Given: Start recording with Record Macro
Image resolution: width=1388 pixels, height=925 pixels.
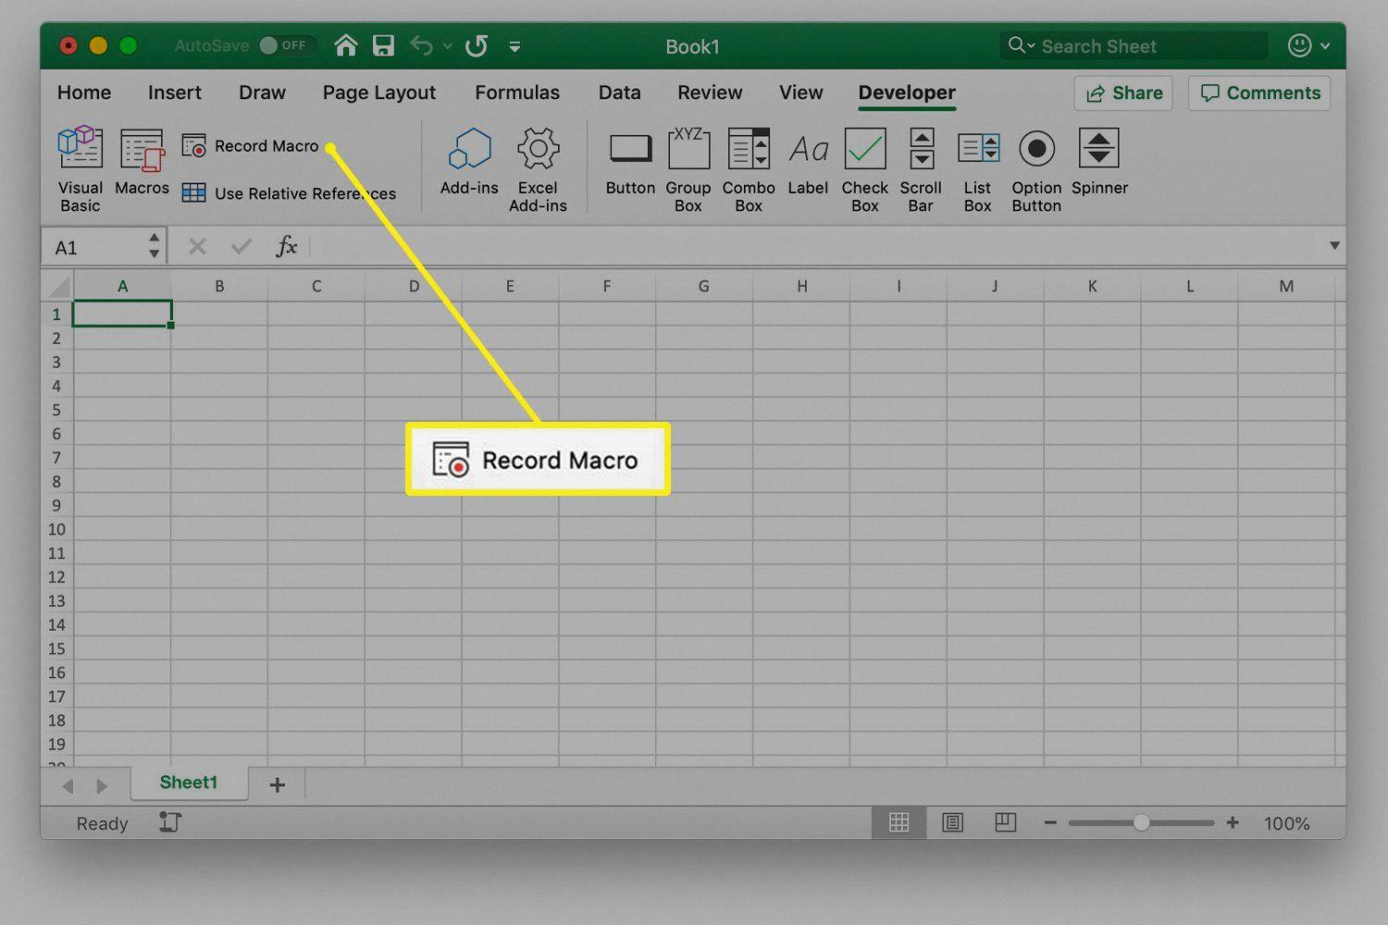Looking at the screenshot, I should pyautogui.click(x=250, y=146).
